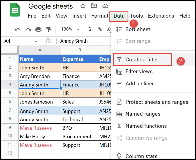Select Filter views entry
196x160 pixels.
coord(153,72)
